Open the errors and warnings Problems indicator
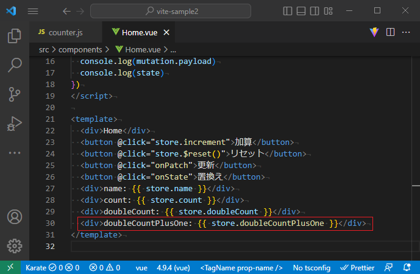Screen dimensions: 420x274 (105, 267)
